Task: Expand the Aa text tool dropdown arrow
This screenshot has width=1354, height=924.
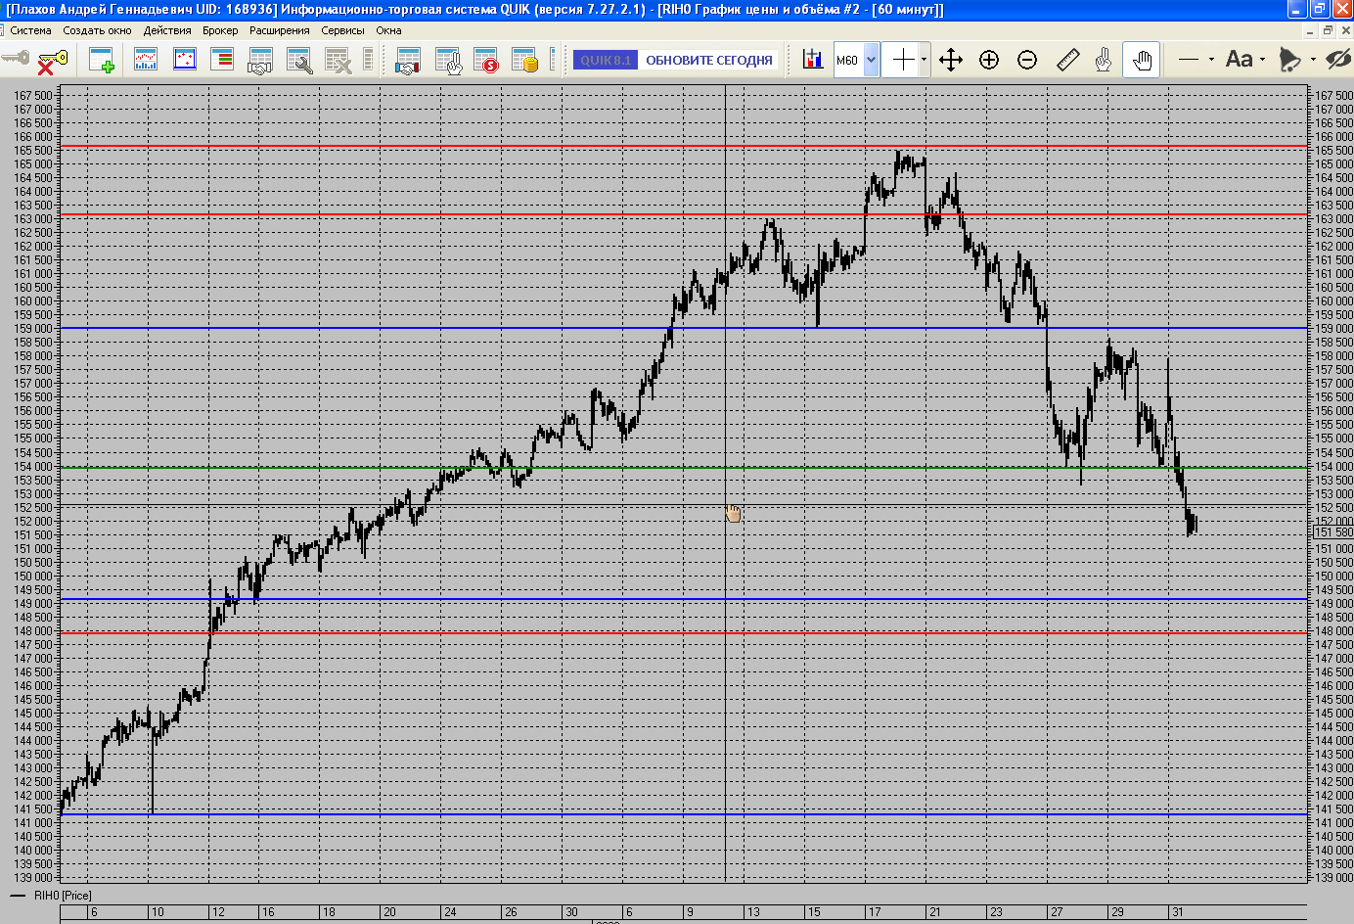Action: click(1262, 60)
